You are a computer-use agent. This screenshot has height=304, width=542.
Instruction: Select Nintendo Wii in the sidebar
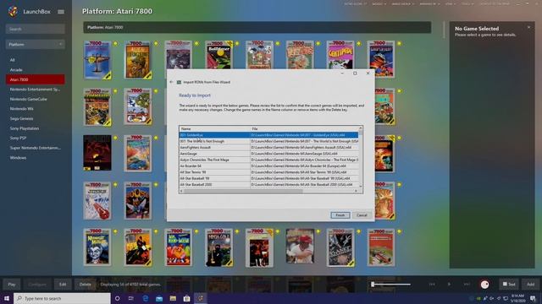tap(21, 109)
